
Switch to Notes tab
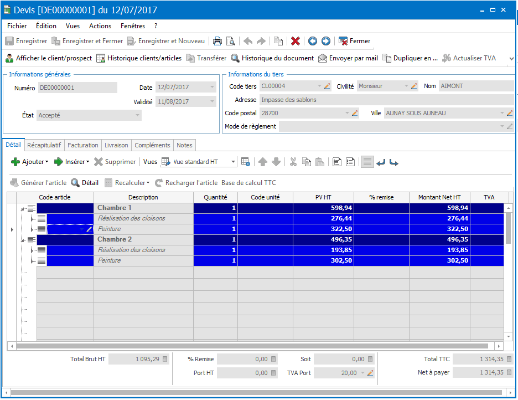(184, 145)
